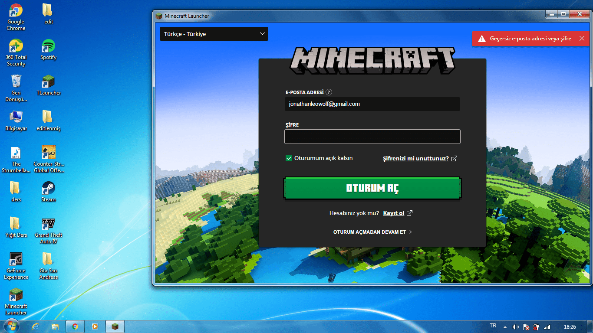Select the Bilgisayar desktop icon
The height and width of the screenshot is (333, 593).
pyautogui.click(x=16, y=121)
